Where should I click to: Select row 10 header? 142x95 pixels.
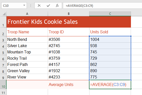[x=3, y=84]
